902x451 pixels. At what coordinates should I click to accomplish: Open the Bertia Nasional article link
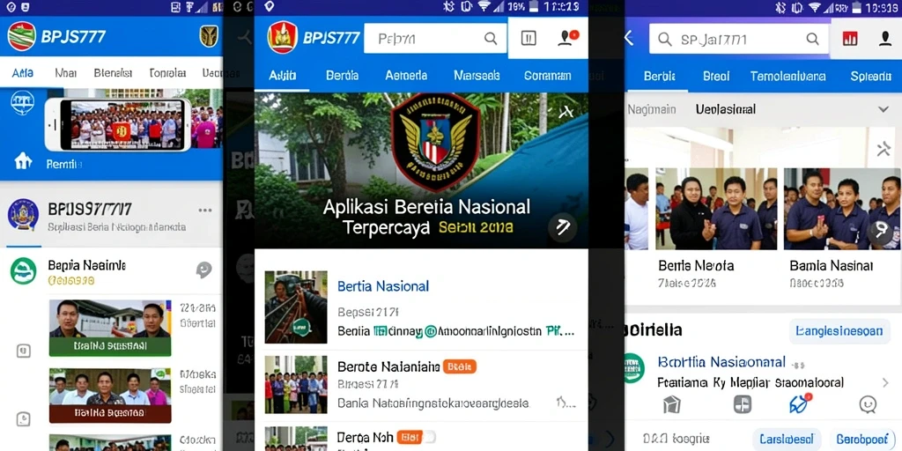pyautogui.click(x=383, y=286)
